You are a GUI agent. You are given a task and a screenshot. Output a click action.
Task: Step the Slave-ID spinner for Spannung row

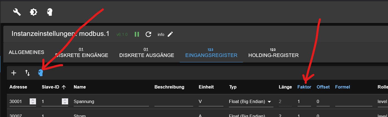coord(65,101)
